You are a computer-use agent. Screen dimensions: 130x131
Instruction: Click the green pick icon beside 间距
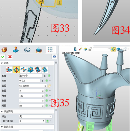[47, 106]
